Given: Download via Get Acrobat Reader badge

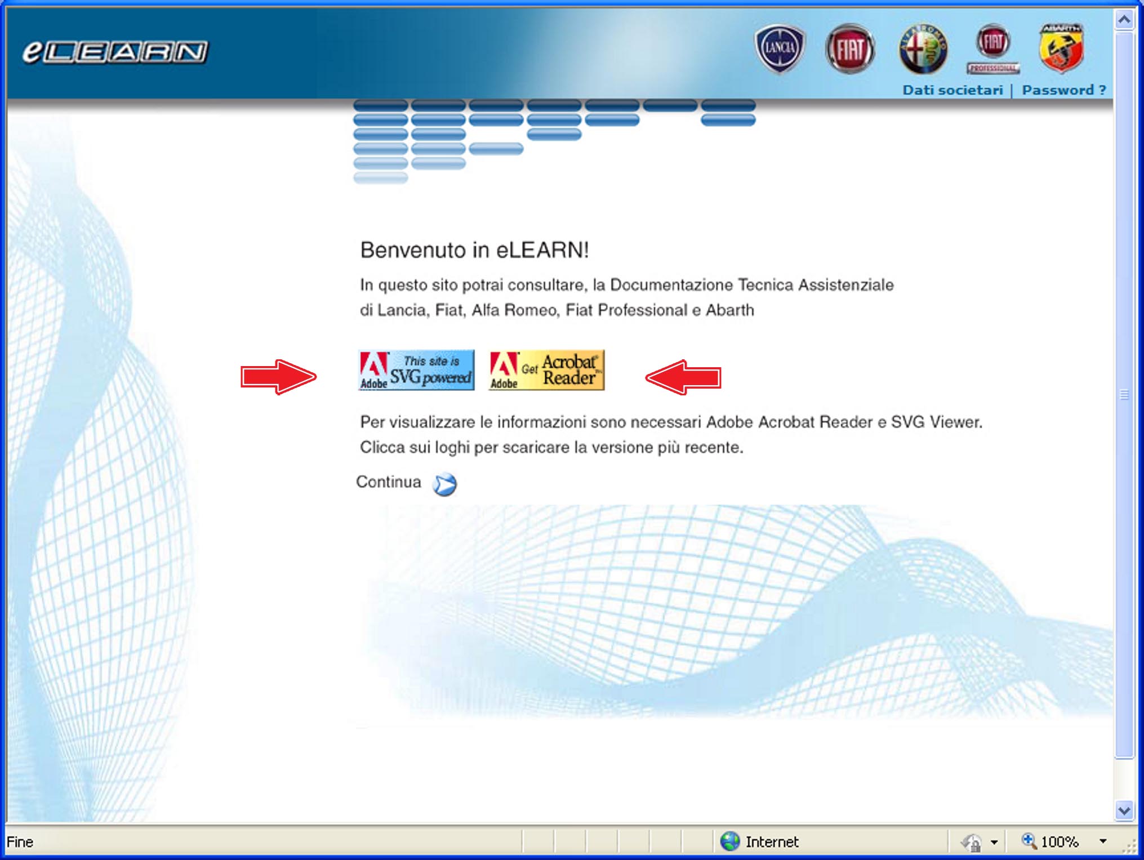Looking at the screenshot, I should [546, 370].
